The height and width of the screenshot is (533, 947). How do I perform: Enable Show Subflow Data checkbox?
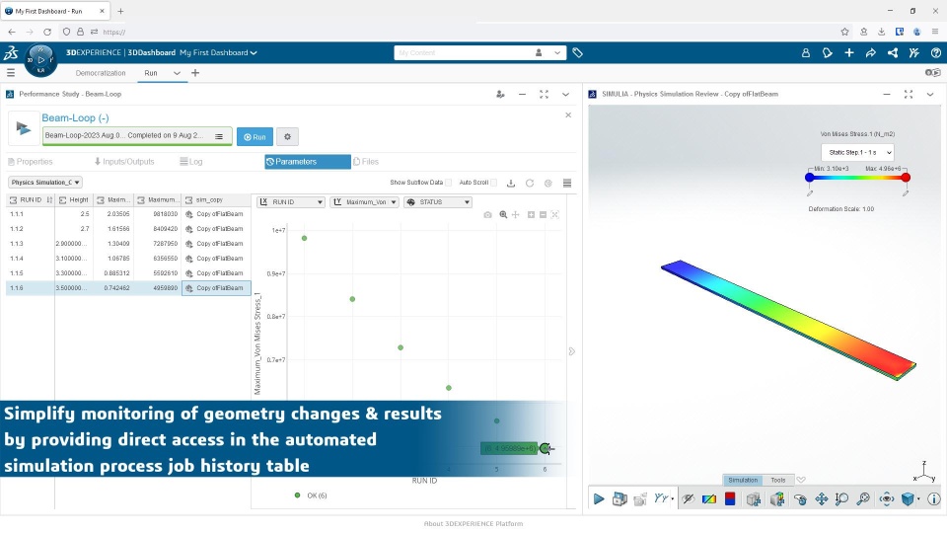tap(448, 183)
